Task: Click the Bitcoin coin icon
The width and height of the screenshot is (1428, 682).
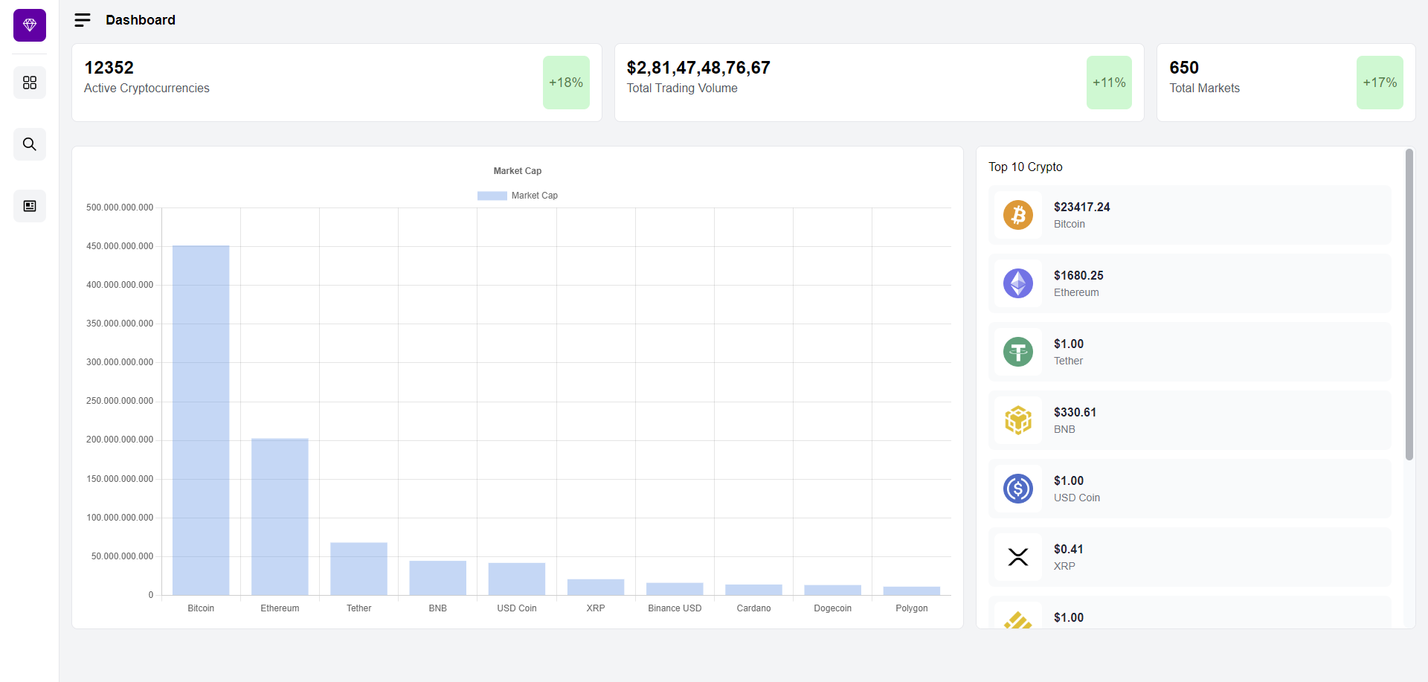Action: click(1018, 215)
